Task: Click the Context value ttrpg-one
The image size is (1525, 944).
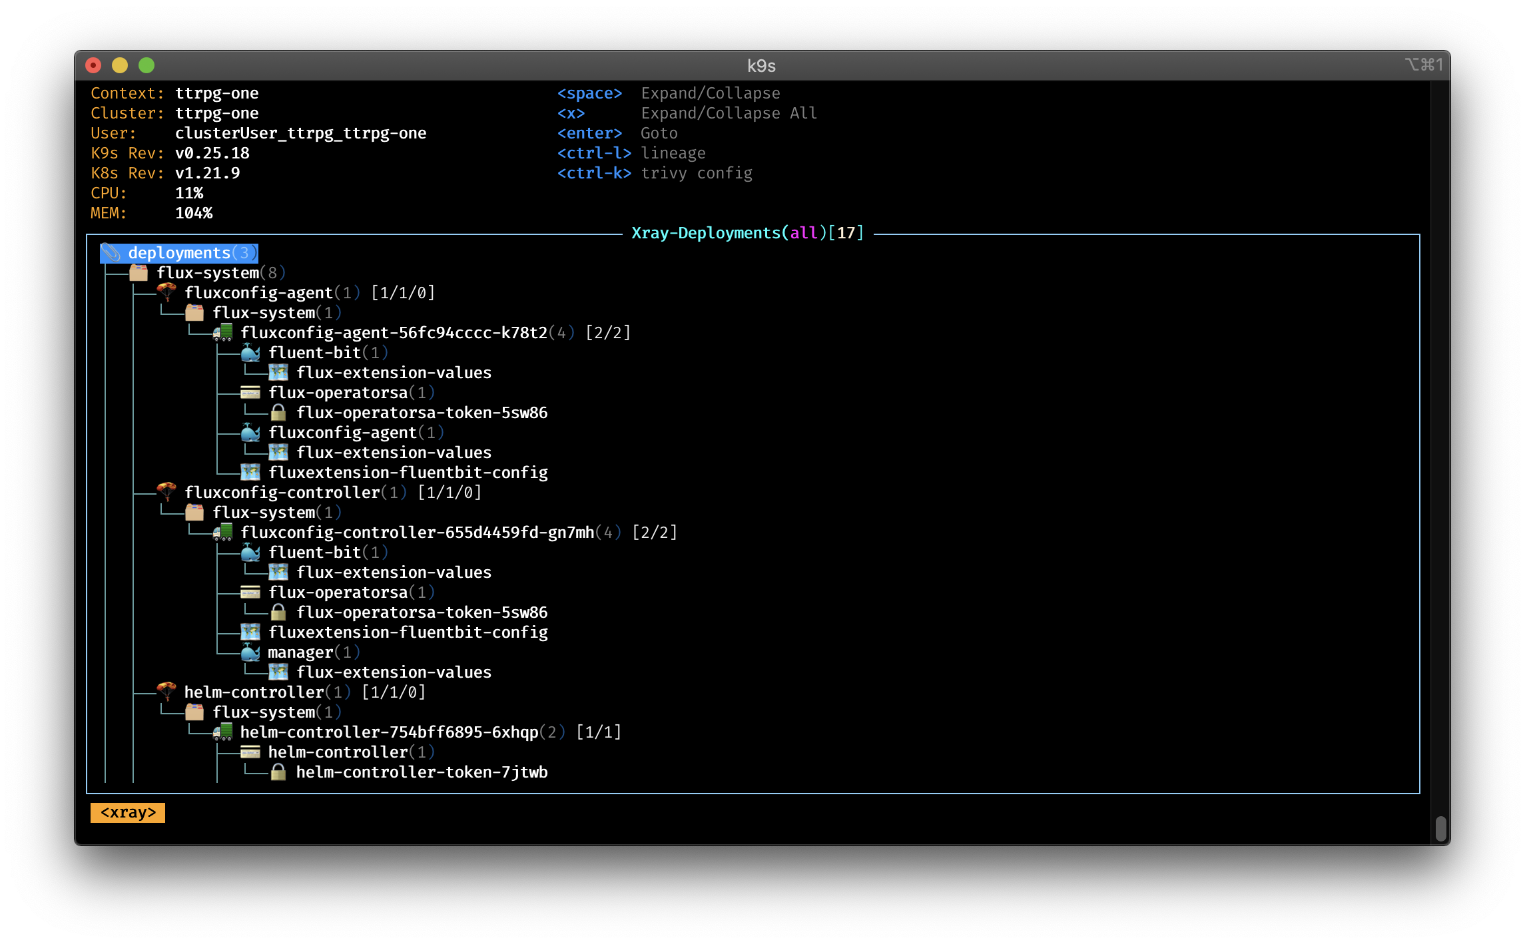Action: [216, 93]
